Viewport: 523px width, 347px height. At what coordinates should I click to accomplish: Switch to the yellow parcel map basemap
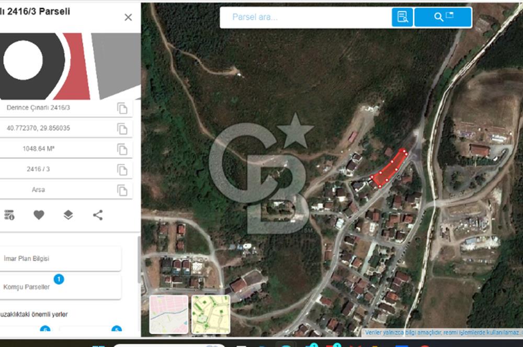[211, 315]
